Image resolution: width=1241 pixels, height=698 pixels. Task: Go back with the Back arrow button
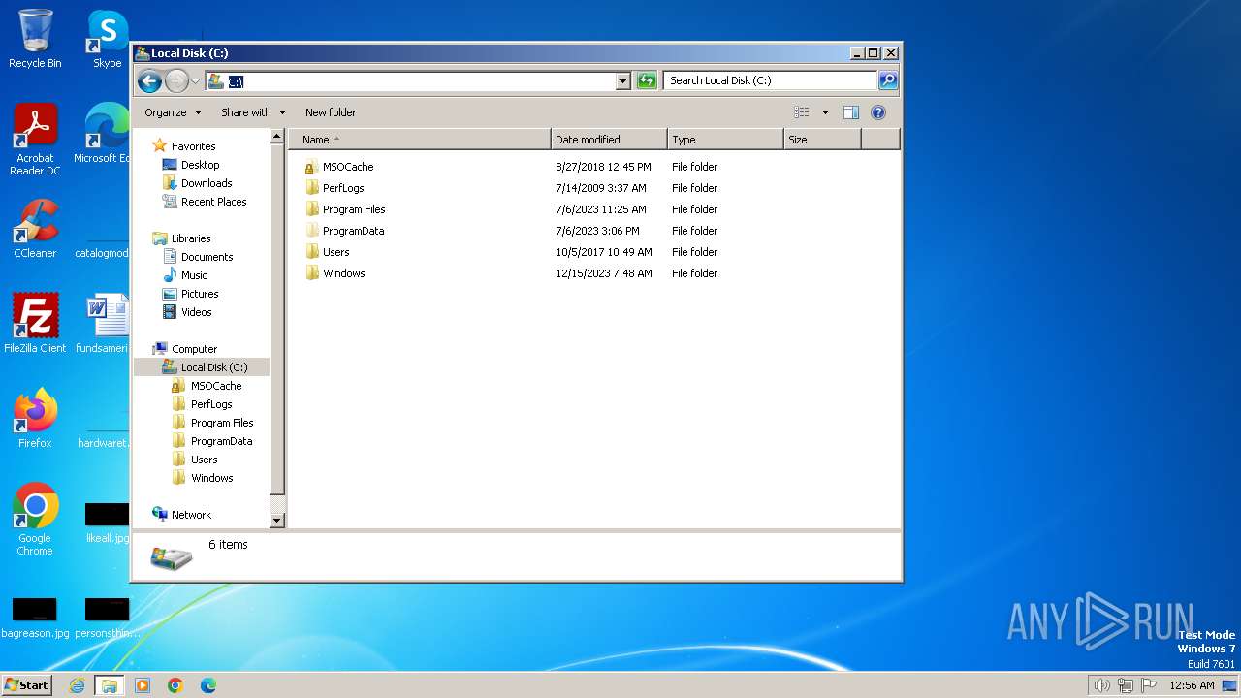[x=149, y=80]
